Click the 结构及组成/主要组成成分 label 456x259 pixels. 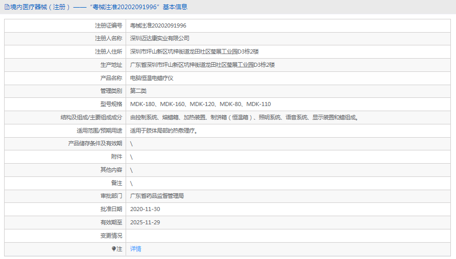[x=91, y=117]
